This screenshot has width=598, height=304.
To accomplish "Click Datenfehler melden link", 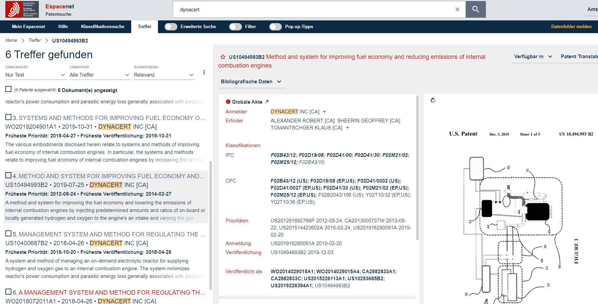I will click(x=571, y=27).
